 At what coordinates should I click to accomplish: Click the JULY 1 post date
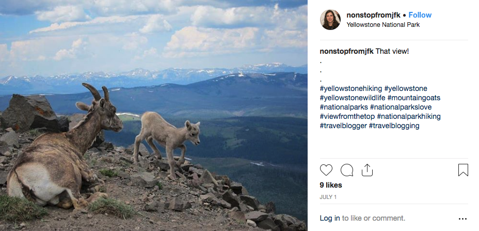pos(328,197)
